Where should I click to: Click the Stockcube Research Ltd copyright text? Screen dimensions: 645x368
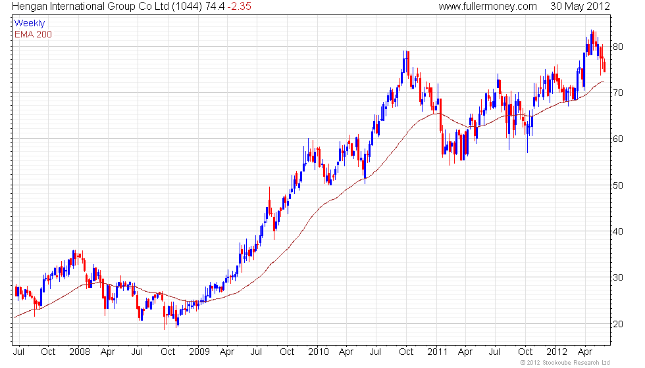(565, 363)
